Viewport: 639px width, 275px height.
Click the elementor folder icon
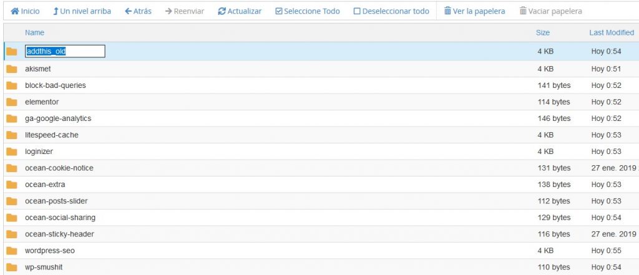tap(12, 102)
